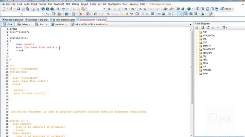Viewport: 245px width, 137px height.
Task: Click the Open folder icon
Action: (x=10, y=9)
